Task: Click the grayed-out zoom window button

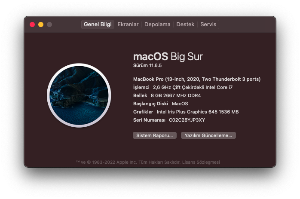Action: coord(49,24)
